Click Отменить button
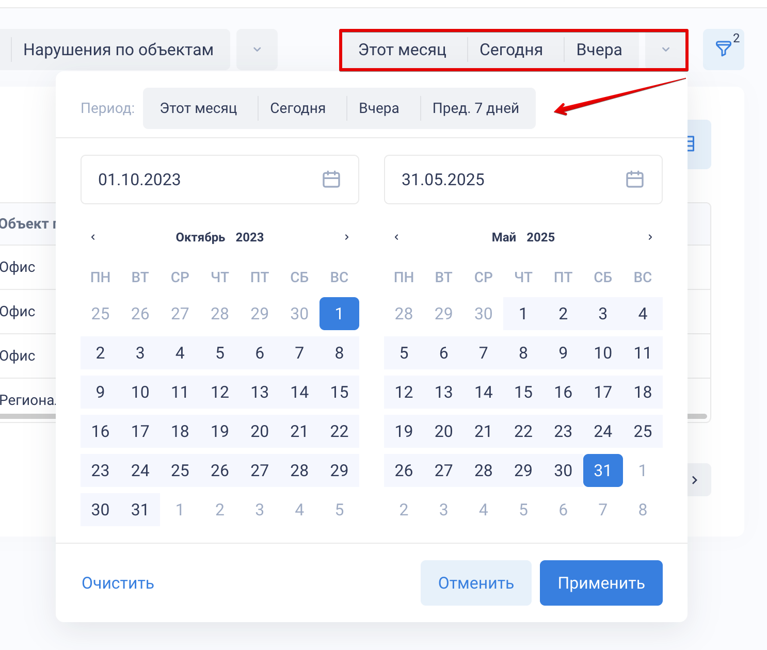 pyautogui.click(x=476, y=583)
